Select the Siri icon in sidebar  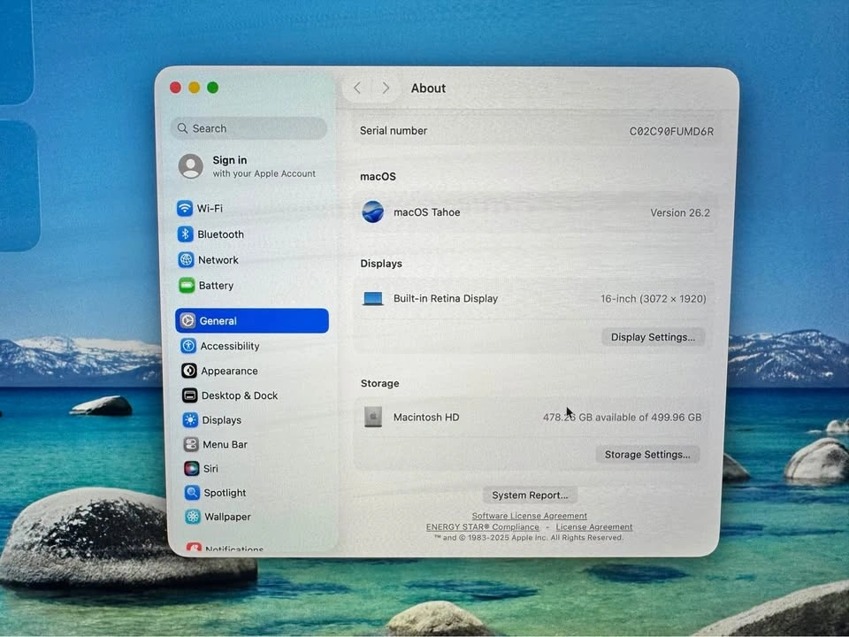pyautogui.click(x=191, y=468)
